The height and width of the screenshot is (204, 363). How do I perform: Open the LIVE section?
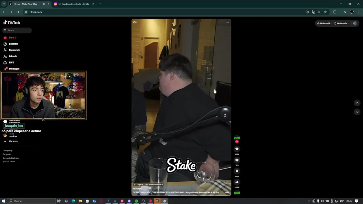pos(9,63)
